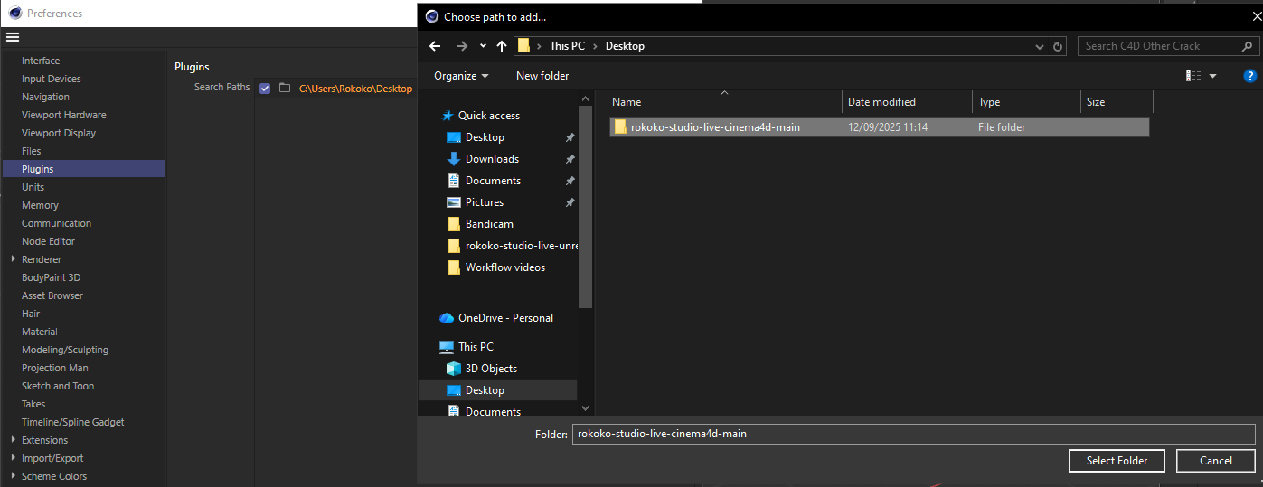Click the New folder button
The image size is (1263, 487).
542,76
